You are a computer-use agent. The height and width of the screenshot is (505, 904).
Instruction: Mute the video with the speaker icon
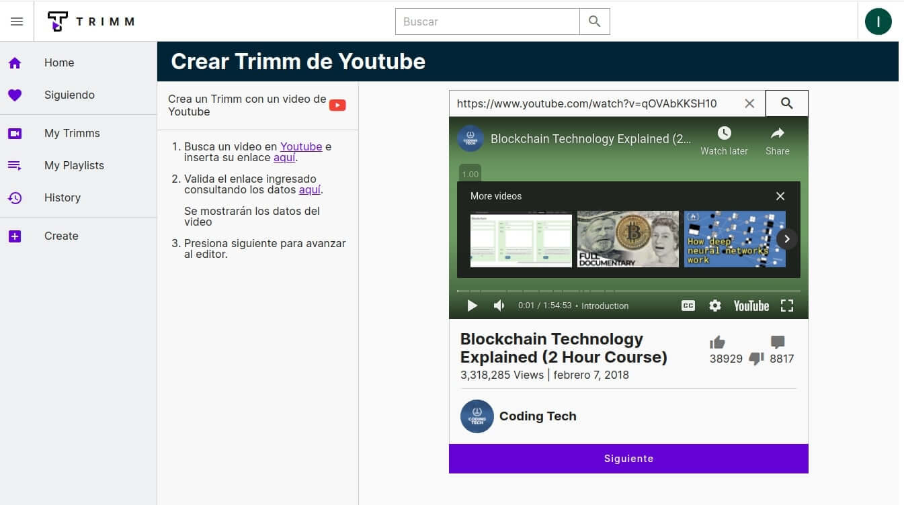pyautogui.click(x=499, y=306)
